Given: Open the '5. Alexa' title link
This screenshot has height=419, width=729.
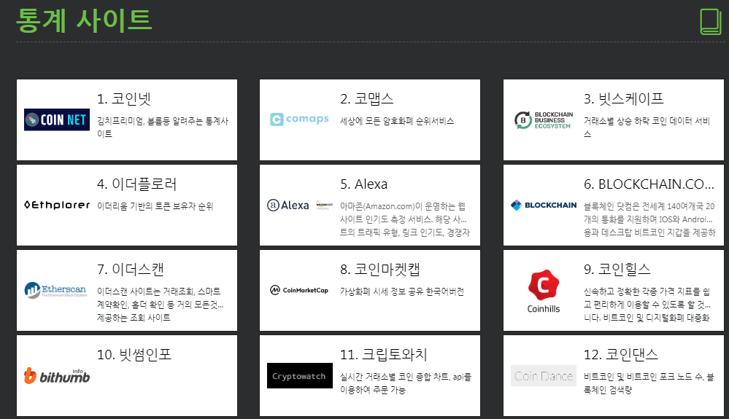Looking at the screenshot, I should click(x=363, y=184).
